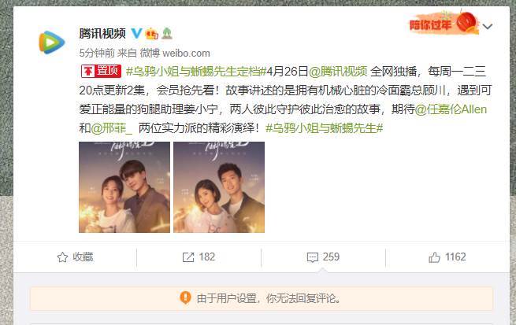The image size is (516, 325).
Task: Click the orange warning exclamation icon
Action: 185,297
